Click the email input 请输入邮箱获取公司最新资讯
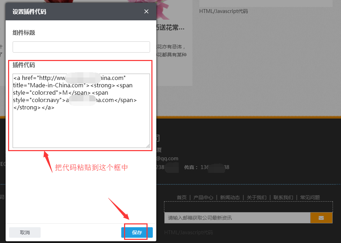Viewport: 341px width, 243px height. (235, 217)
